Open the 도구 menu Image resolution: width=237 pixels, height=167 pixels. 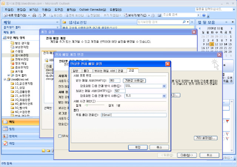pos(59,10)
